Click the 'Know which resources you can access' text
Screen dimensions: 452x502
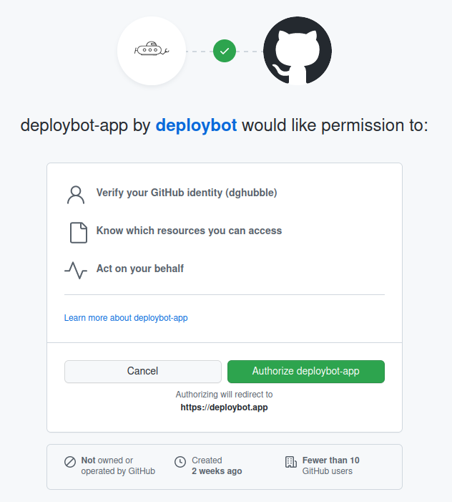(x=189, y=231)
